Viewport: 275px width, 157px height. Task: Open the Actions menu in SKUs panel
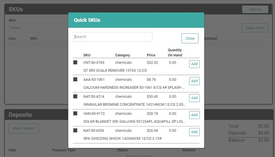pyautogui.click(x=255, y=9)
